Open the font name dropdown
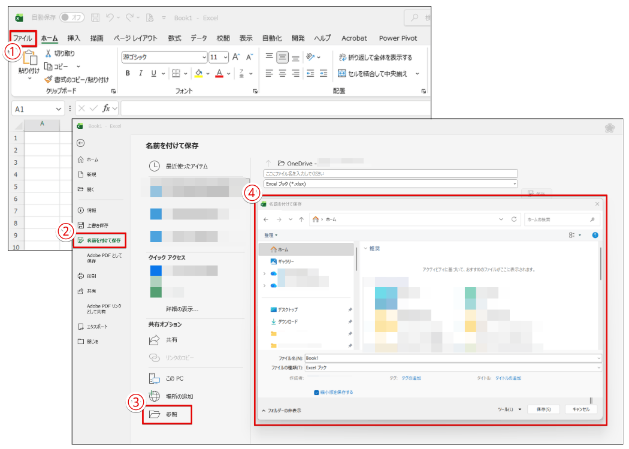 click(x=203, y=58)
